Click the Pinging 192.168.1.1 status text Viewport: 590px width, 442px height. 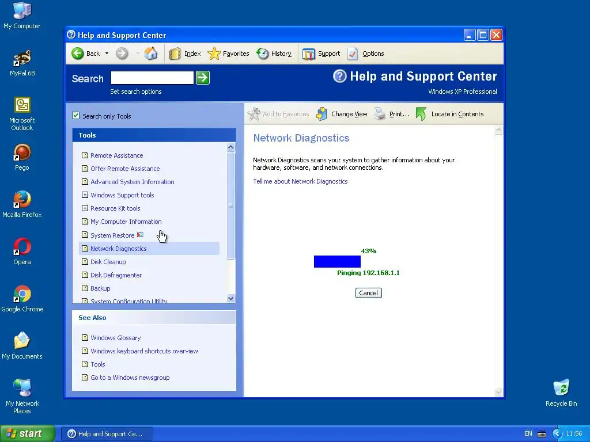click(x=368, y=273)
